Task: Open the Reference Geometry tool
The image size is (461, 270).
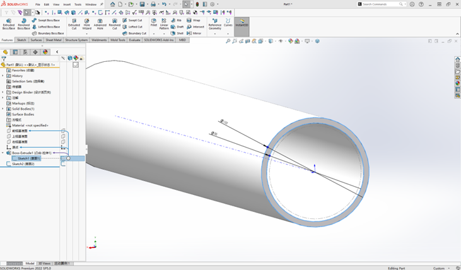Action: (x=215, y=24)
